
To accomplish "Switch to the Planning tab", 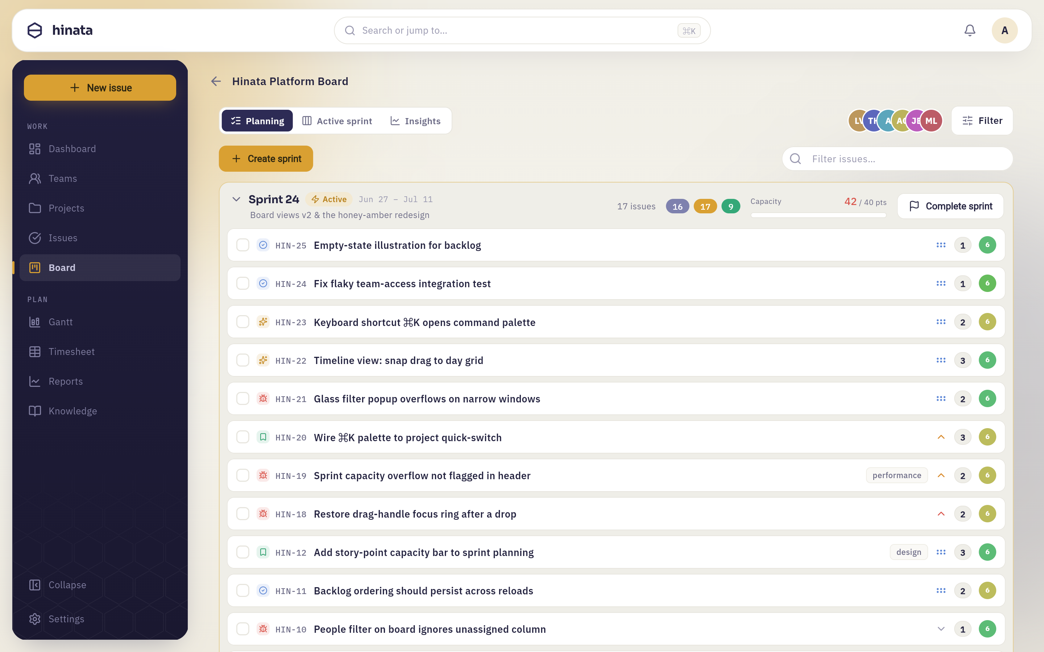I will (257, 121).
